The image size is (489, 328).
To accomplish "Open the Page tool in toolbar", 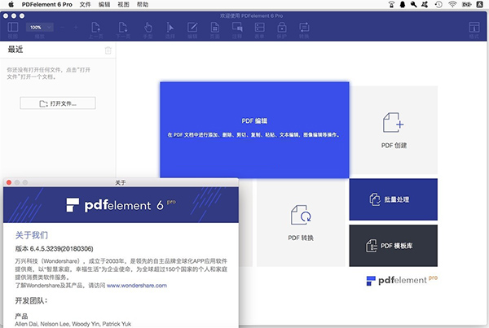I will [x=215, y=28].
